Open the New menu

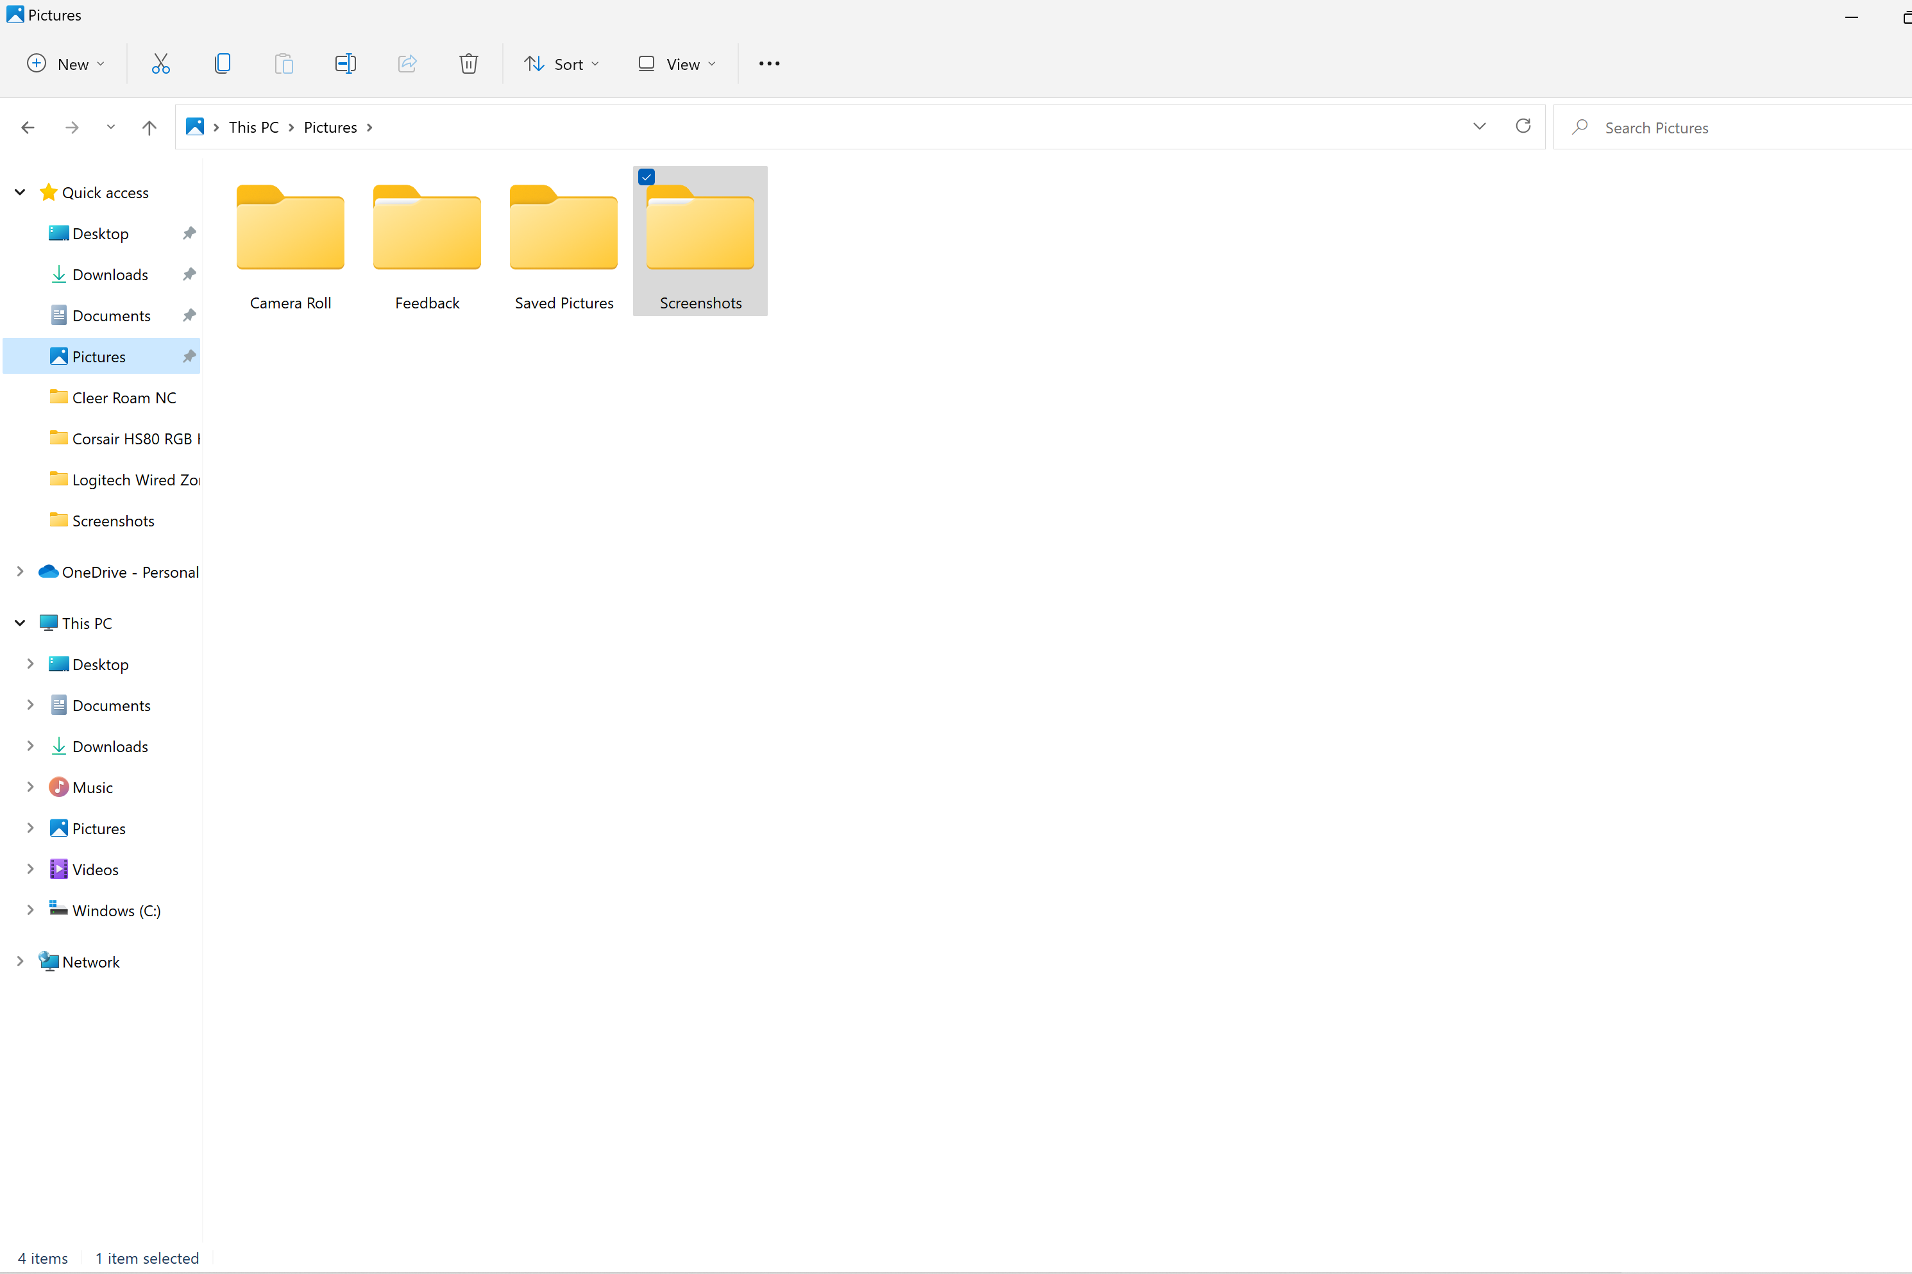pyautogui.click(x=66, y=63)
